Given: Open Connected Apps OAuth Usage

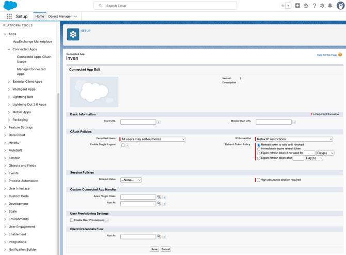Looking at the screenshot, I should [34, 59].
